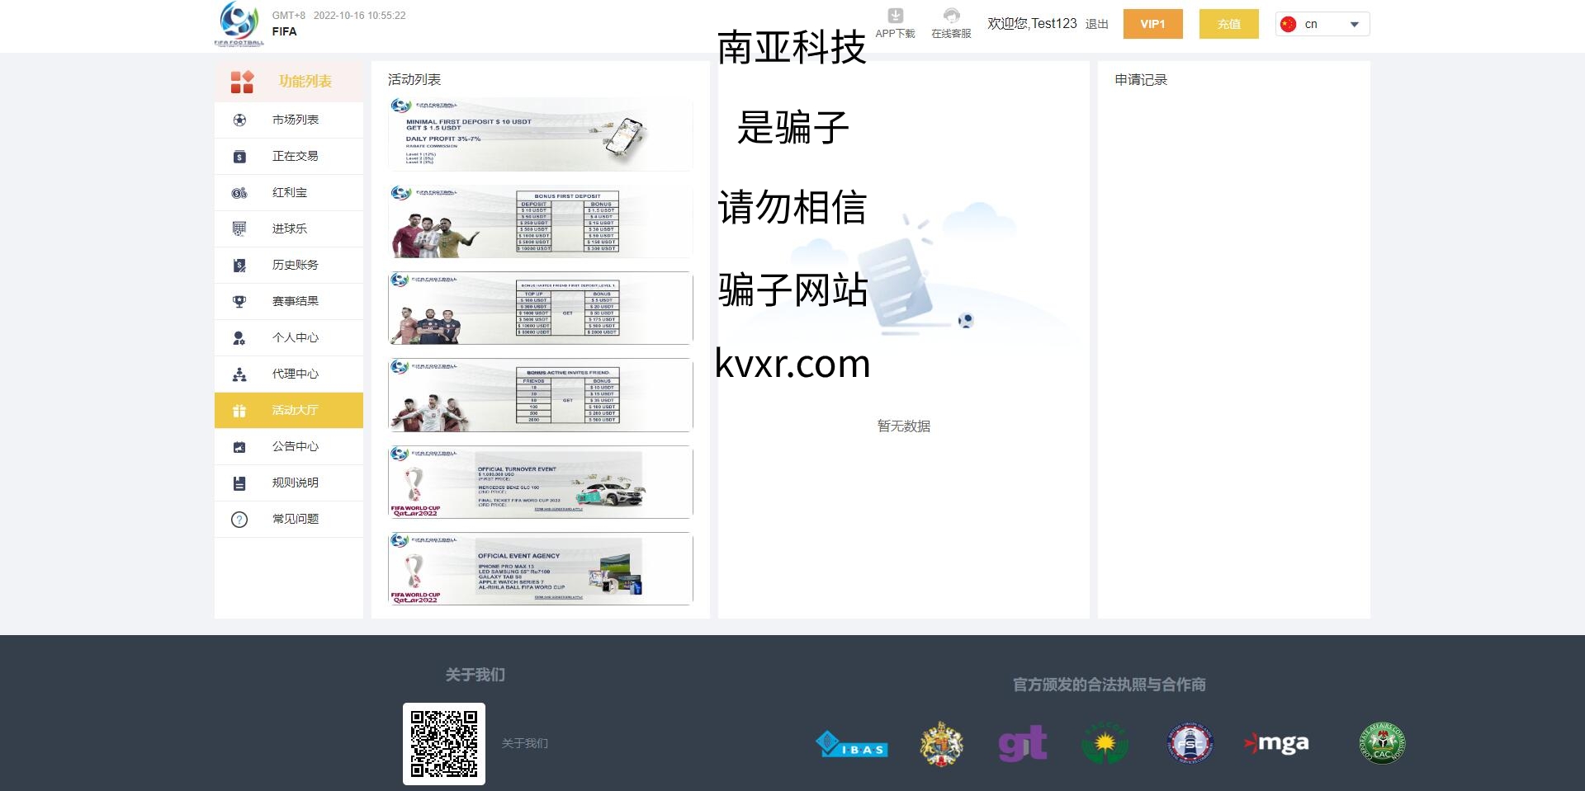This screenshot has height=791, width=1585.
Task: Open the cn language dropdown
Action: 1322,24
